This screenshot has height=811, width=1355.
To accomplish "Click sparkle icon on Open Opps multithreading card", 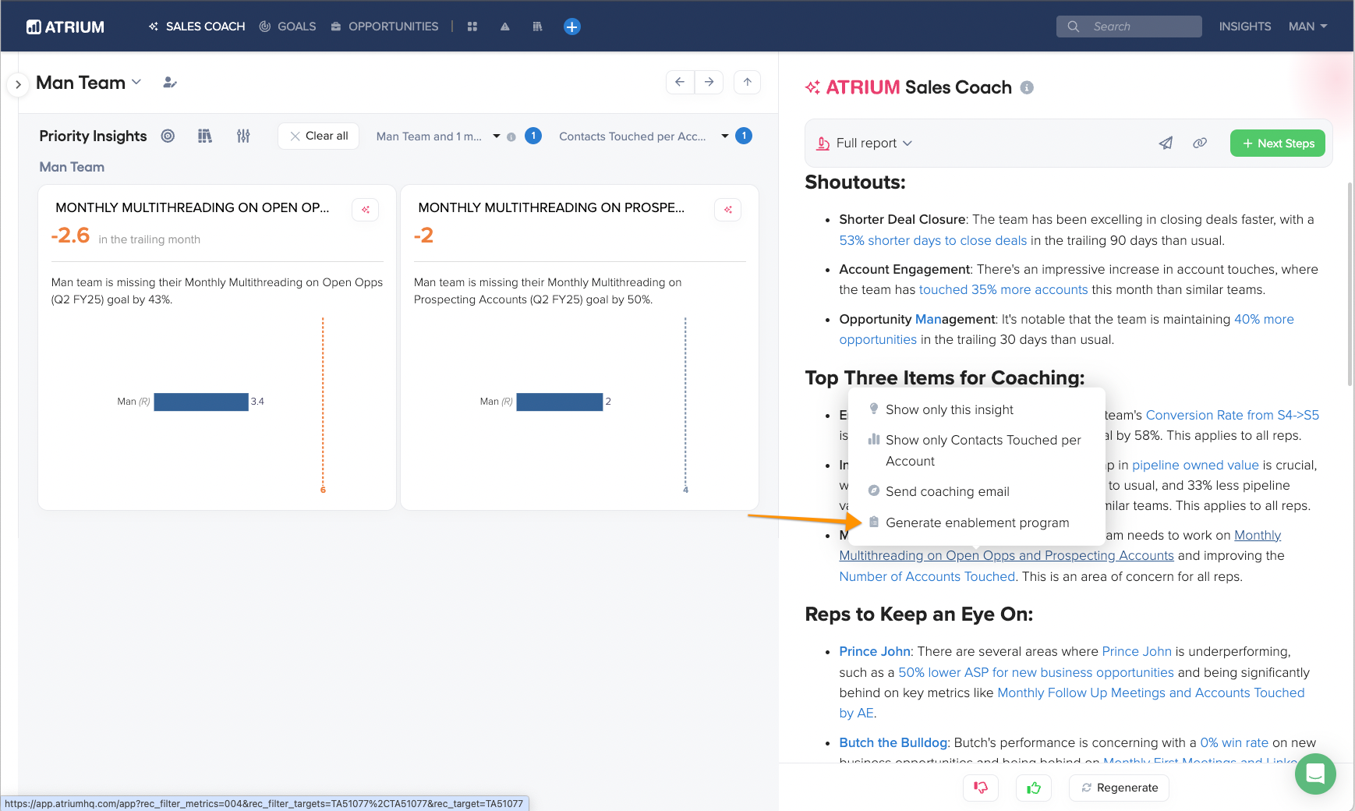I will (366, 210).
